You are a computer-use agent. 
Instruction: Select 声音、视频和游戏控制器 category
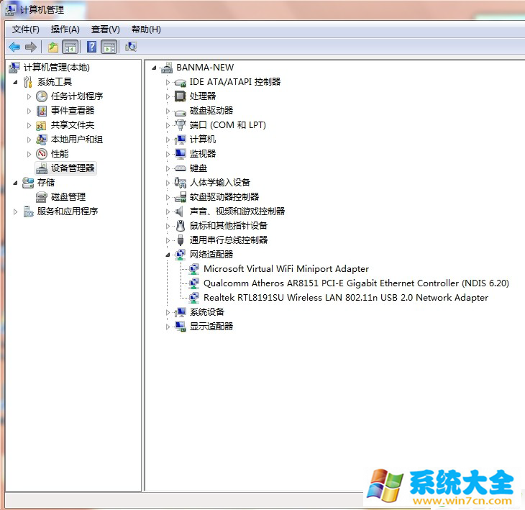click(237, 211)
